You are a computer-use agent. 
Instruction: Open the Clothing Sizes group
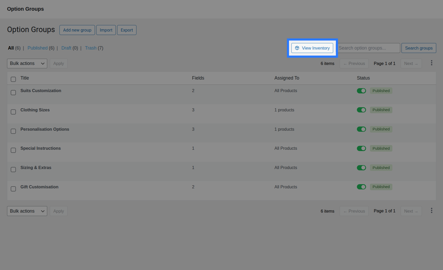pos(35,110)
